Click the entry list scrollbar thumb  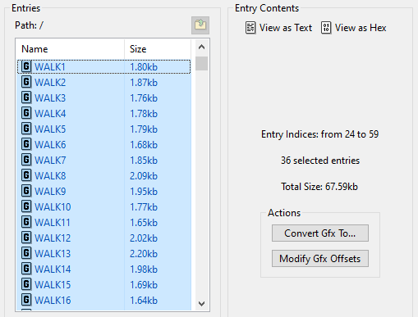point(201,63)
